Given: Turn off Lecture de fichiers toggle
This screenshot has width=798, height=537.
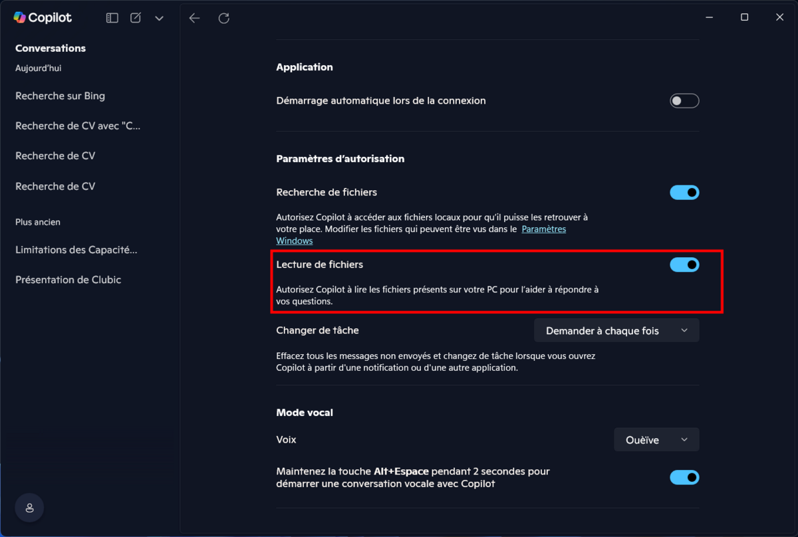Looking at the screenshot, I should [x=684, y=265].
